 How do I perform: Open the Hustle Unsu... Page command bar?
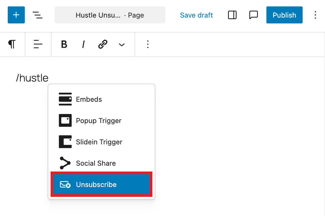tap(110, 15)
